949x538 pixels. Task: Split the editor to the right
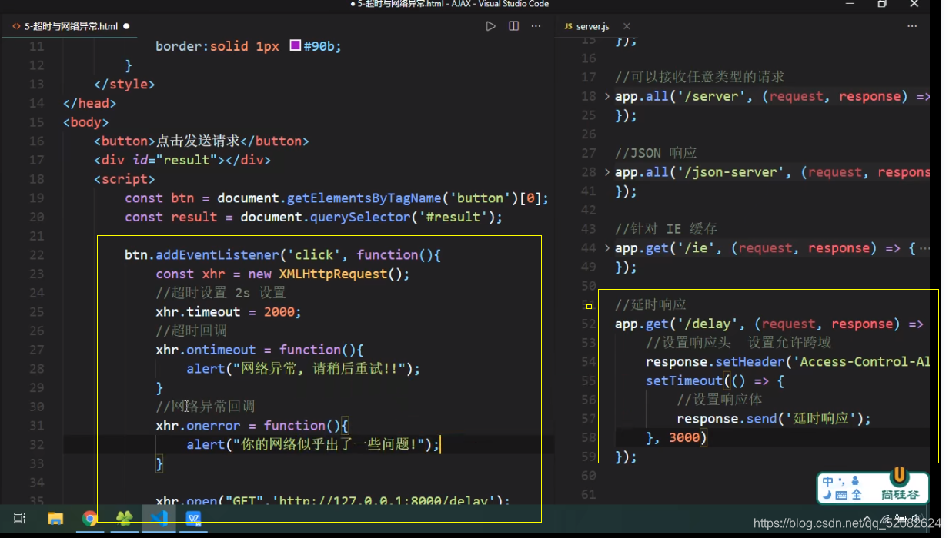(x=513, y=26)
